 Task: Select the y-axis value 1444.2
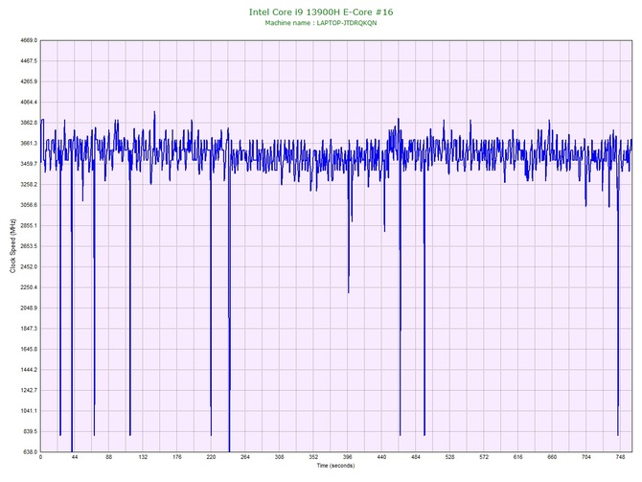pos(28,369)
